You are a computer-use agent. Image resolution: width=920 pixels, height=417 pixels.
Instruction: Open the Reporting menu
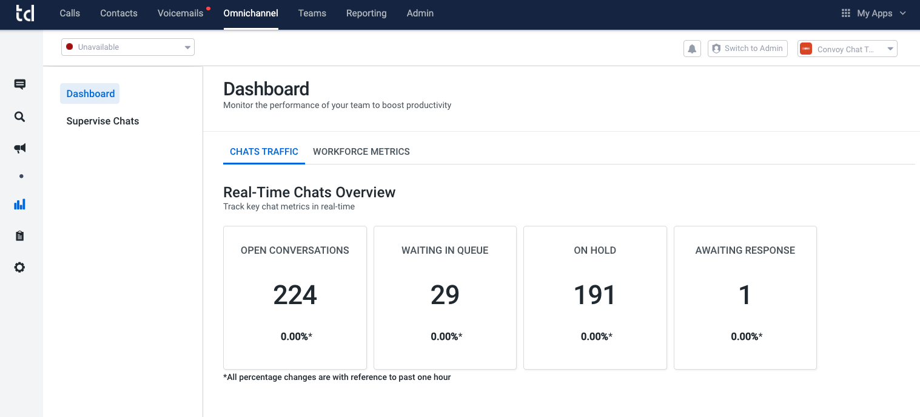click(366, 13)
